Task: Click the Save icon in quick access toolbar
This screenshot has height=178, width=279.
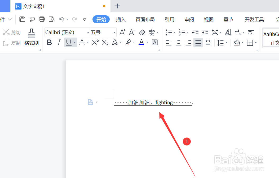Action: point(22,19)
